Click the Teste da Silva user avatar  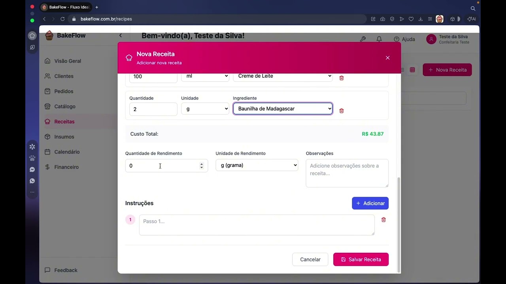pyautogui.click(x=431, y=39)
